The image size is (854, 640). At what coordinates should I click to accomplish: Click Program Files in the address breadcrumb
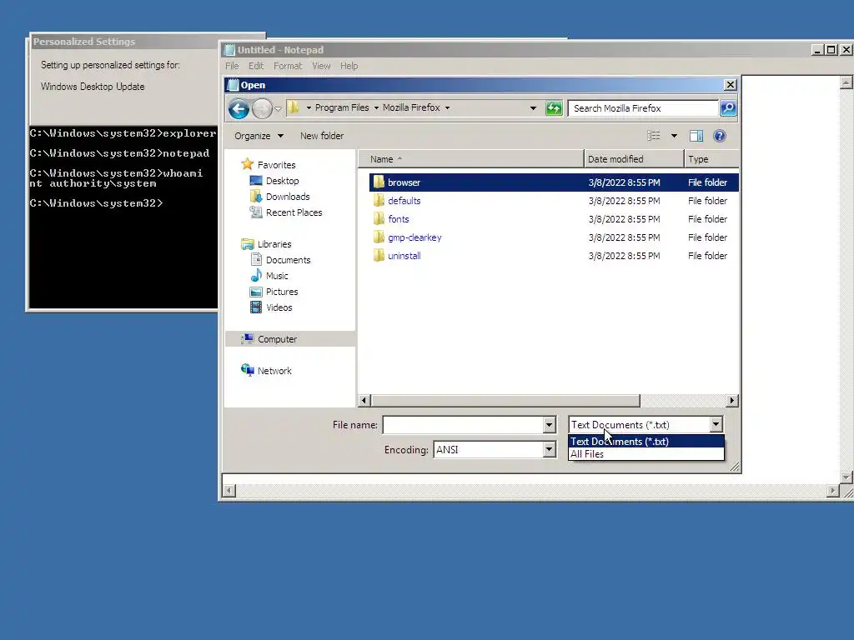pos(342,107)
